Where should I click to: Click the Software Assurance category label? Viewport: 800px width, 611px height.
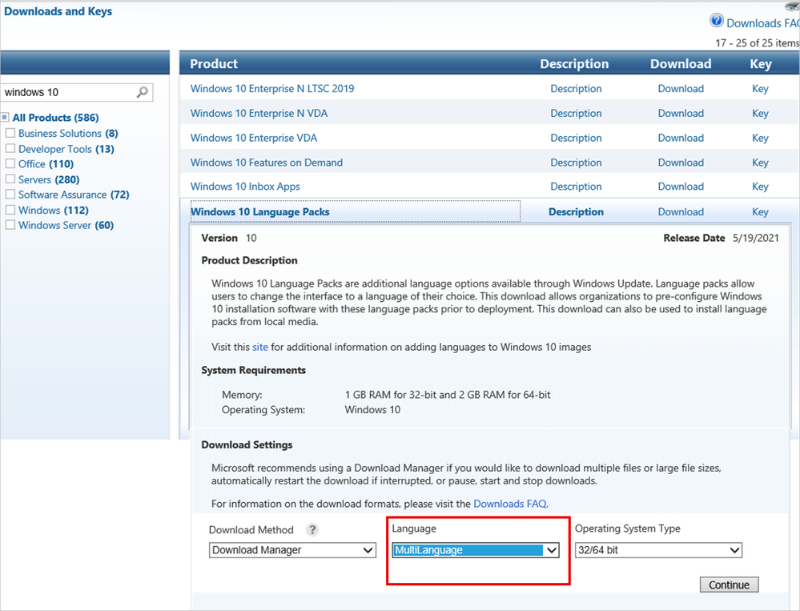click(74, 195)
